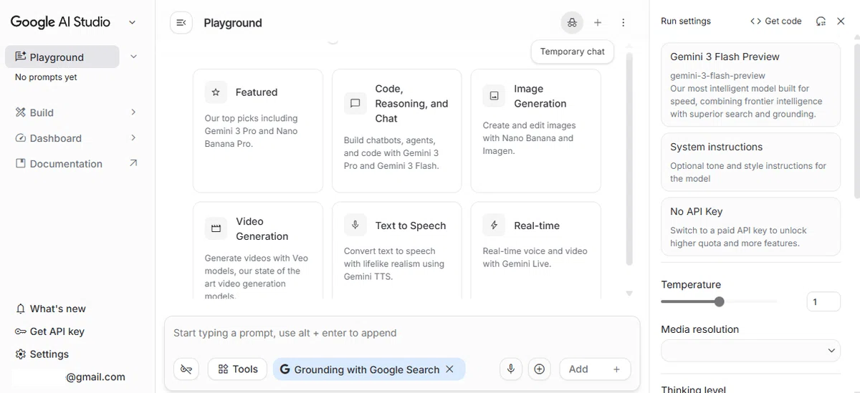Click the Get API key link
860x393 pixels.
(x=49, y=331)
